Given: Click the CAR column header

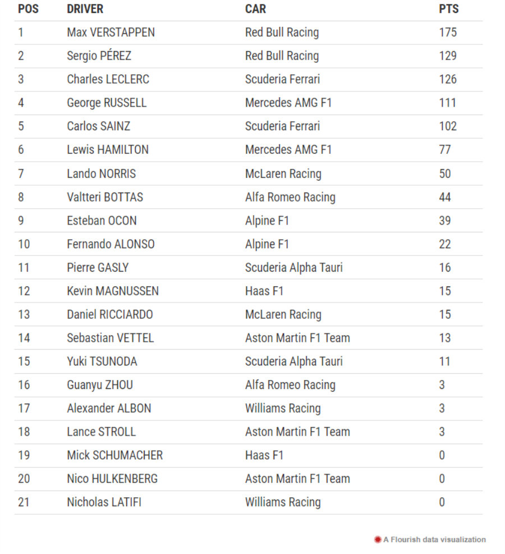Looking at the screenshot, I should tap(255, 9).
